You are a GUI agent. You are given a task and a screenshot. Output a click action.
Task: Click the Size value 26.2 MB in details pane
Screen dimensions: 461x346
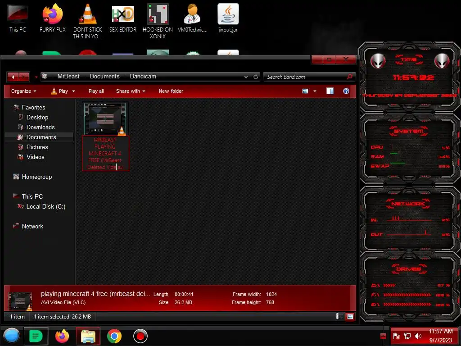click(x=183, y=302)
